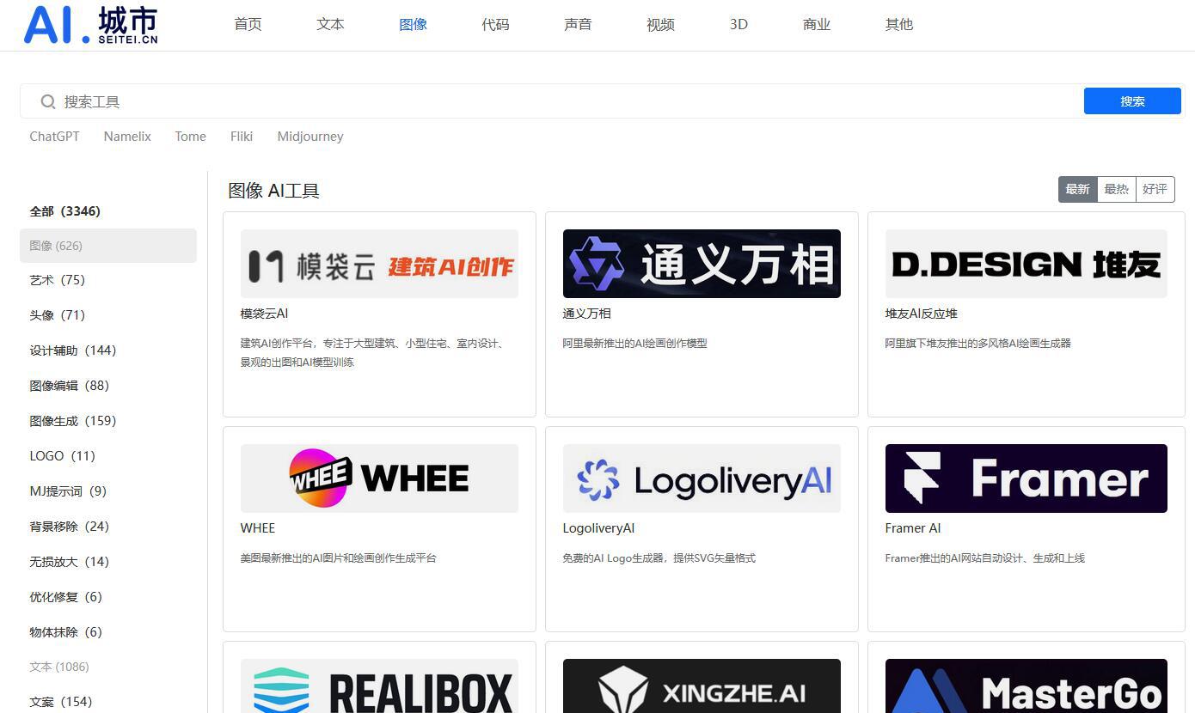Viewport: 1195px width, 713px height.
Task: Select 艺术 (75) subcategory
Action: (x=58, y=280)
